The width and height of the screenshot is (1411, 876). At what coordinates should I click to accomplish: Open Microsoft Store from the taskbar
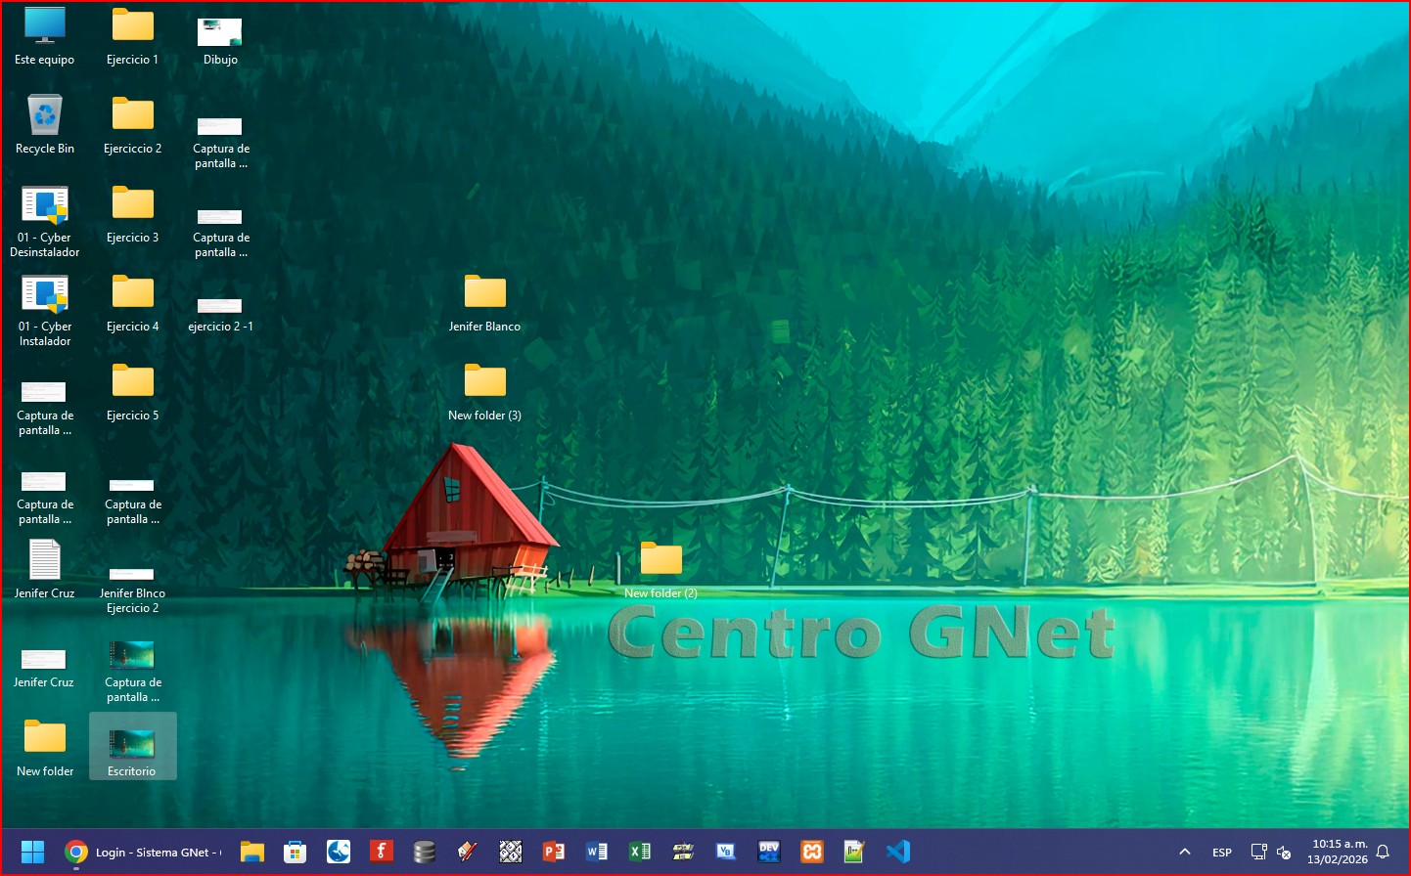tap(295, 852)
